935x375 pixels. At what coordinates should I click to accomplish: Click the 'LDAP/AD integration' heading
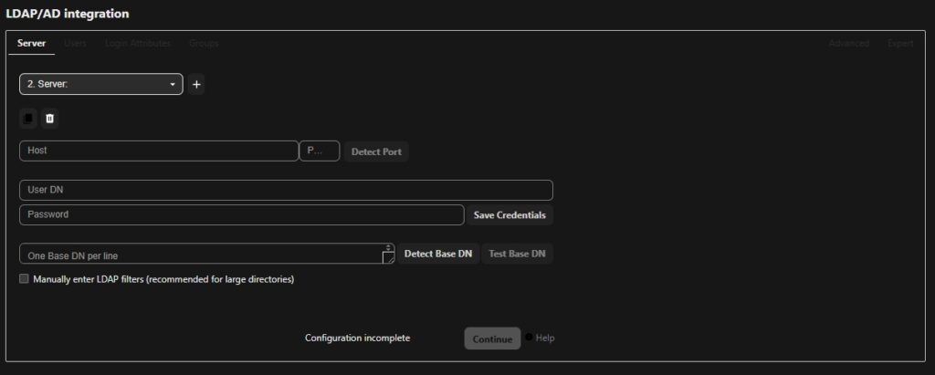[68, 13]
